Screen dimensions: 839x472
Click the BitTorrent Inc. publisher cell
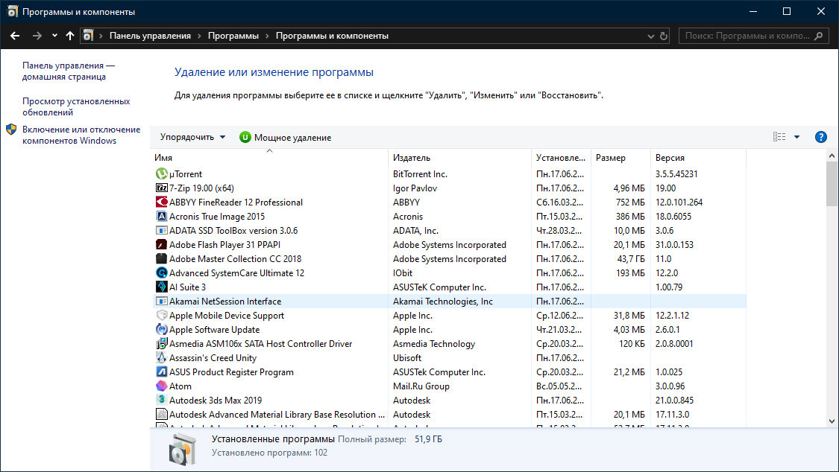(x=420, y=174)
